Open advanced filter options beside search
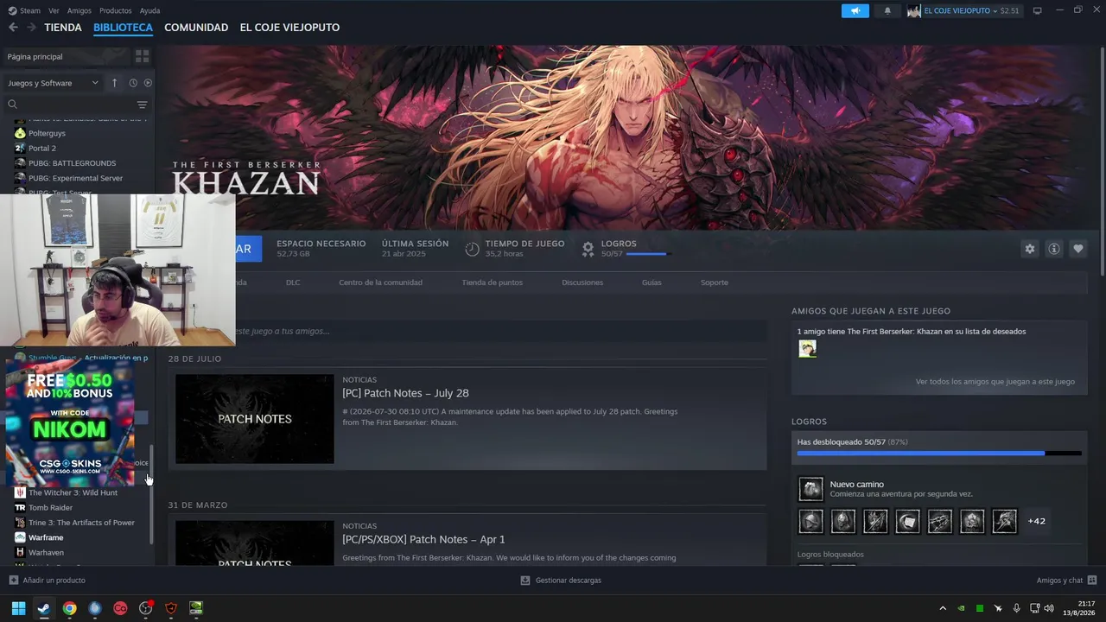 click(x=143, y=105)
